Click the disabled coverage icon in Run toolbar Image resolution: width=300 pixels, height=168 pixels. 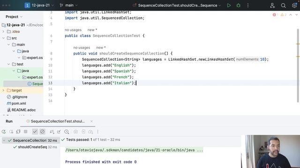(76, 132)
